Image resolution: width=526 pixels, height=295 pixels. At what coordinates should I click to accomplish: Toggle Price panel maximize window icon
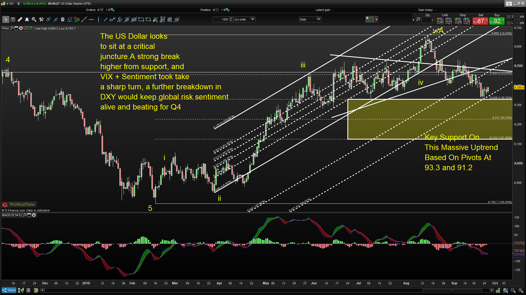[x=16, y=28]
